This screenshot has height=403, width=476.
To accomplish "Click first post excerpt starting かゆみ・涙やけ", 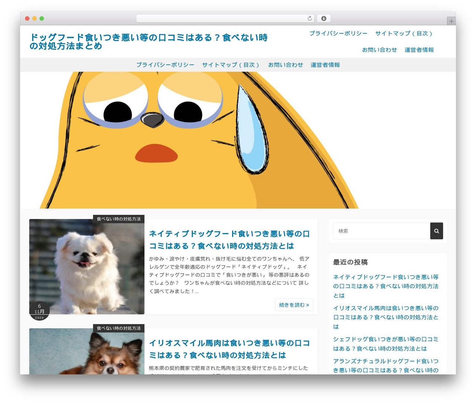I will pos(229,275).
